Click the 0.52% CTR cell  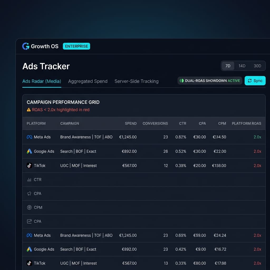coord(181,151)
